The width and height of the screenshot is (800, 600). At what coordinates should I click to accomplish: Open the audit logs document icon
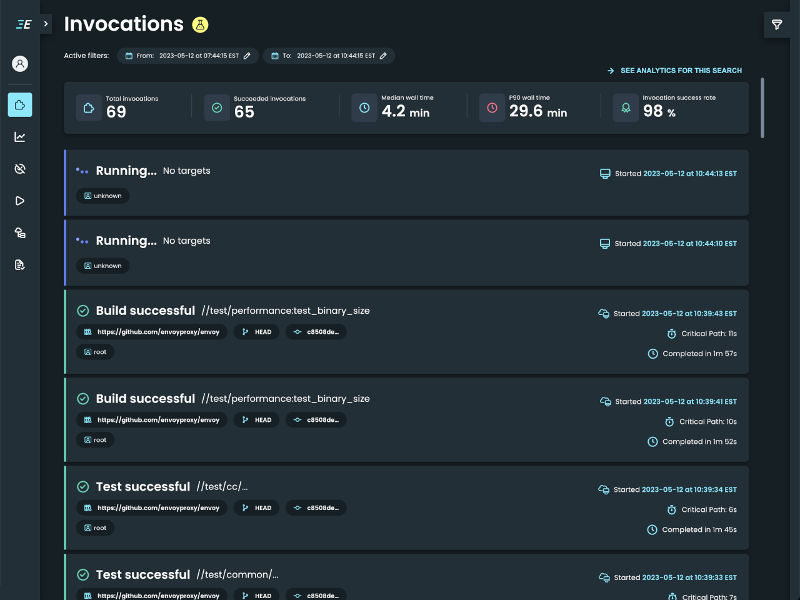[x=19, y=264]
